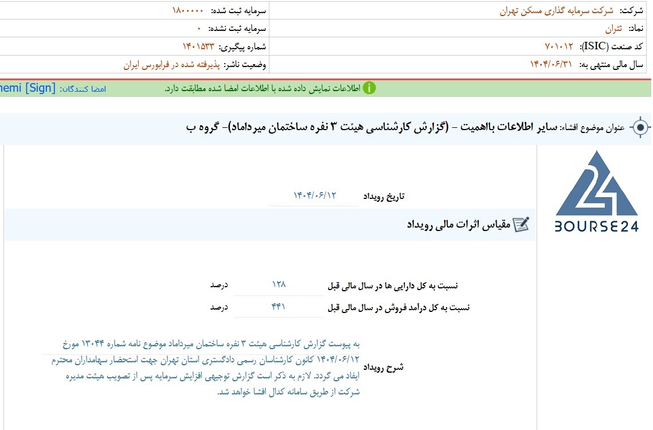653x430 pixels.
Task: Select tracking number "۱۴۰۱۵۳۳"
Action: click(x=198, y=46)
